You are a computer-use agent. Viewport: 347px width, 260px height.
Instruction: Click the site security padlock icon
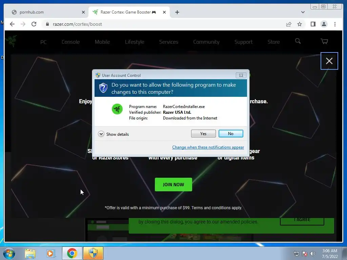click(x=47, y=24)
